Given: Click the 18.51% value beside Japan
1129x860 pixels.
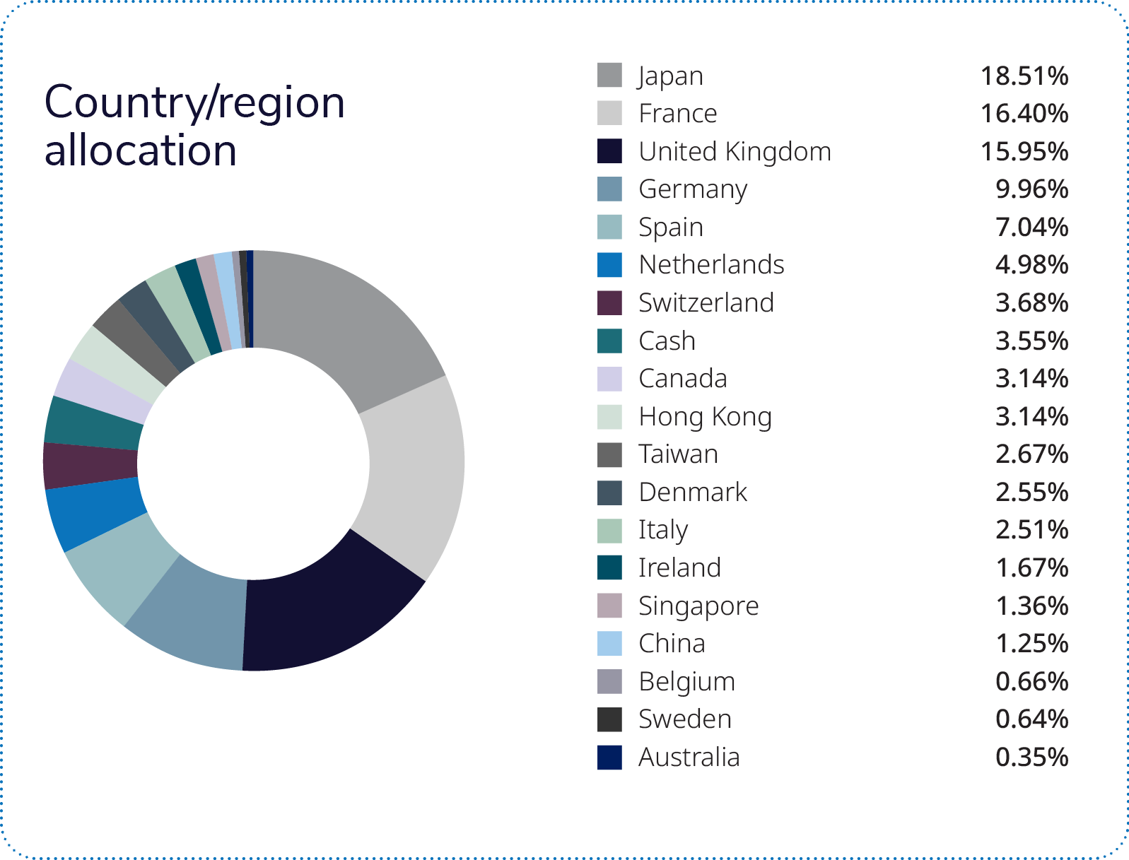Looking at the screenshot, I should [1024, 76].
